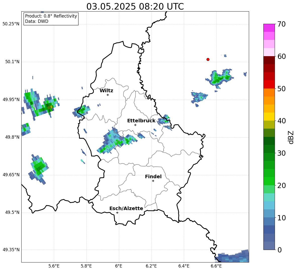Click the Wiltz city label
The height and width of the screenshot is (271, 297).
point(106,91)
